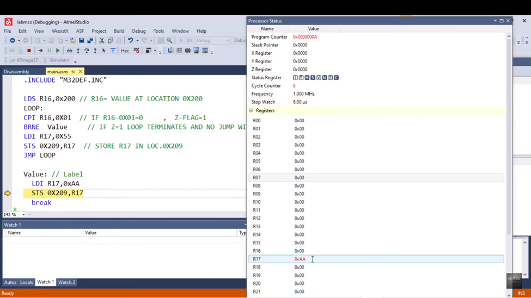The height and width of the screenshot is (298, 531).
Task: Open the Disassembly window toolbar icon
Action: pos(170,51)
